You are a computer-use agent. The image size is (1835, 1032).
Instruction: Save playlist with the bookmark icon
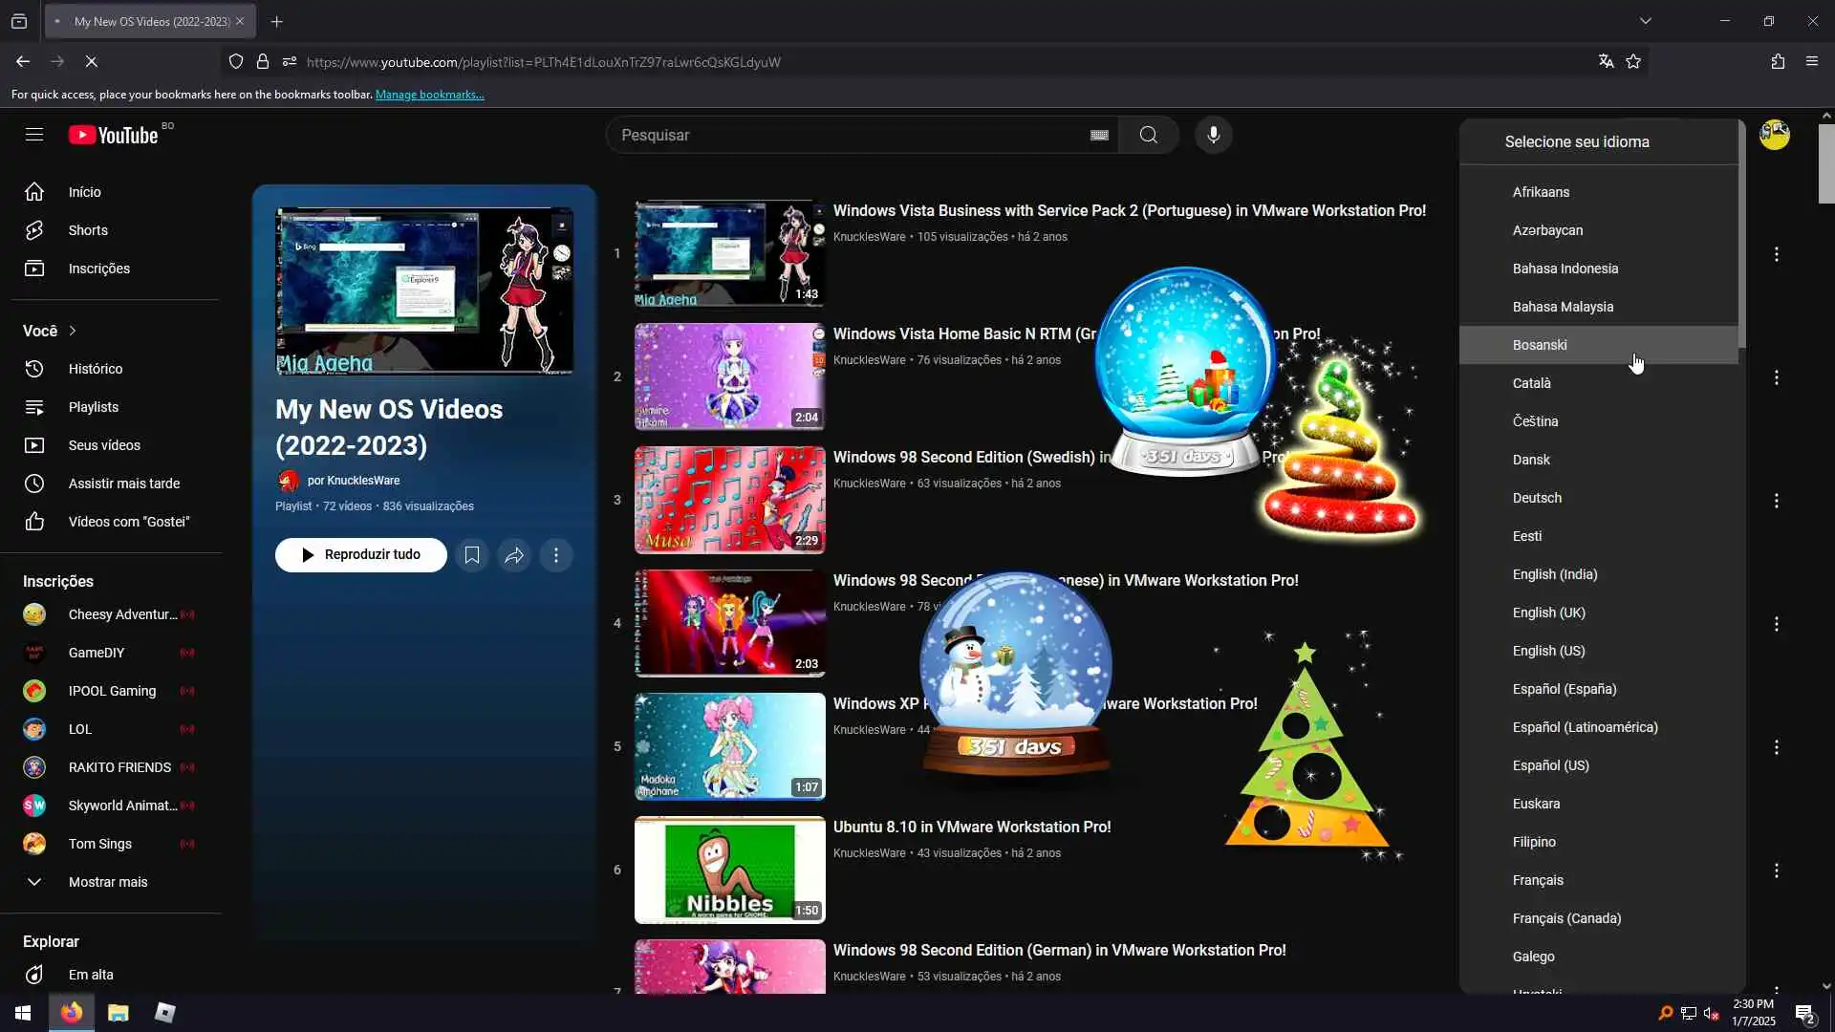(471, 555)
